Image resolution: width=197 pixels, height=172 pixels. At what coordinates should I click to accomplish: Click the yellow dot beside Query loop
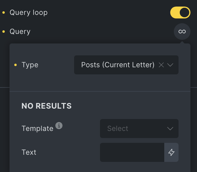pyautogui.click(x=4, y=12)
